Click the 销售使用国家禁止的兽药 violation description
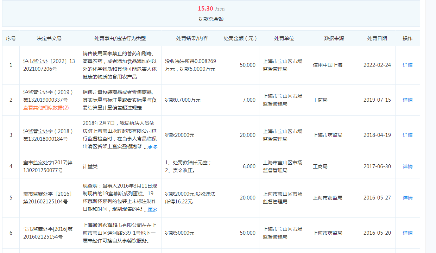The height and width of the screenshot is (253, 436). 120,65
